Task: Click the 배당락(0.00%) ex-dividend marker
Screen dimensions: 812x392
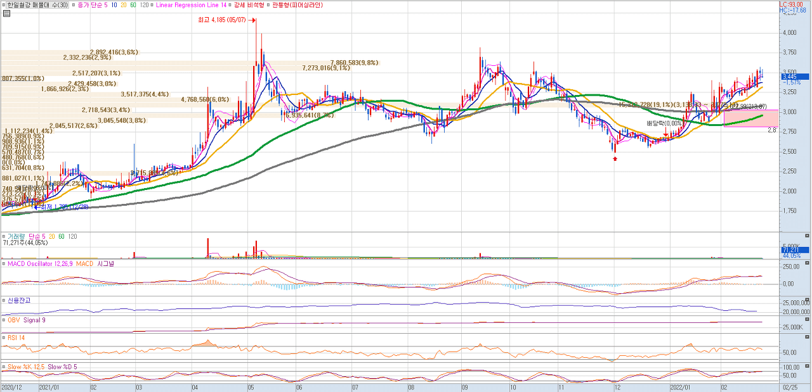Action: pyautogui.click(x=664, y=123)
